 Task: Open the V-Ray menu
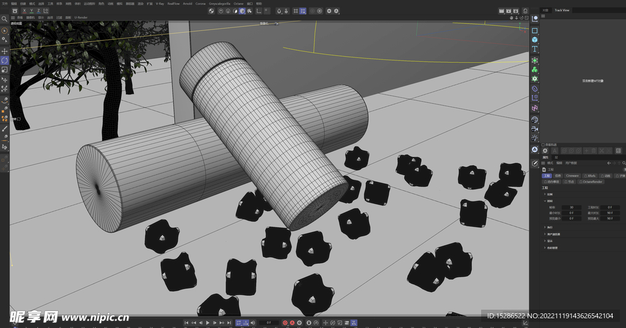[160, 3]
